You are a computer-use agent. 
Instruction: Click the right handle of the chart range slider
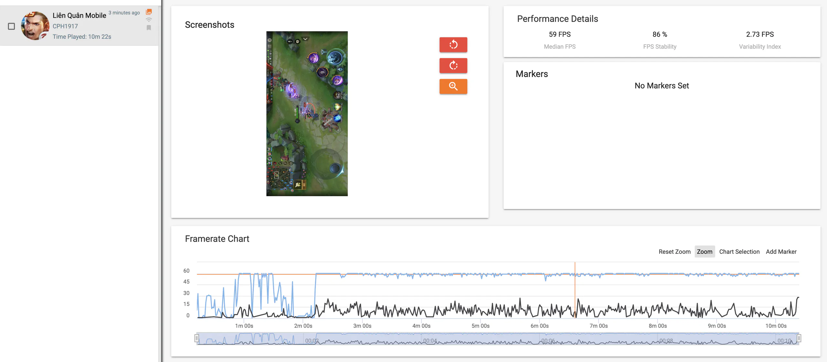pos(799,338)
